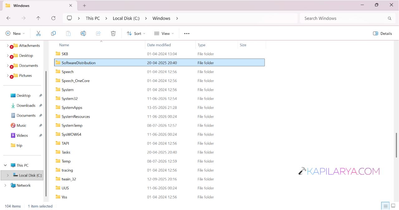Switch to large icons view in status bar

coord(393,206)
